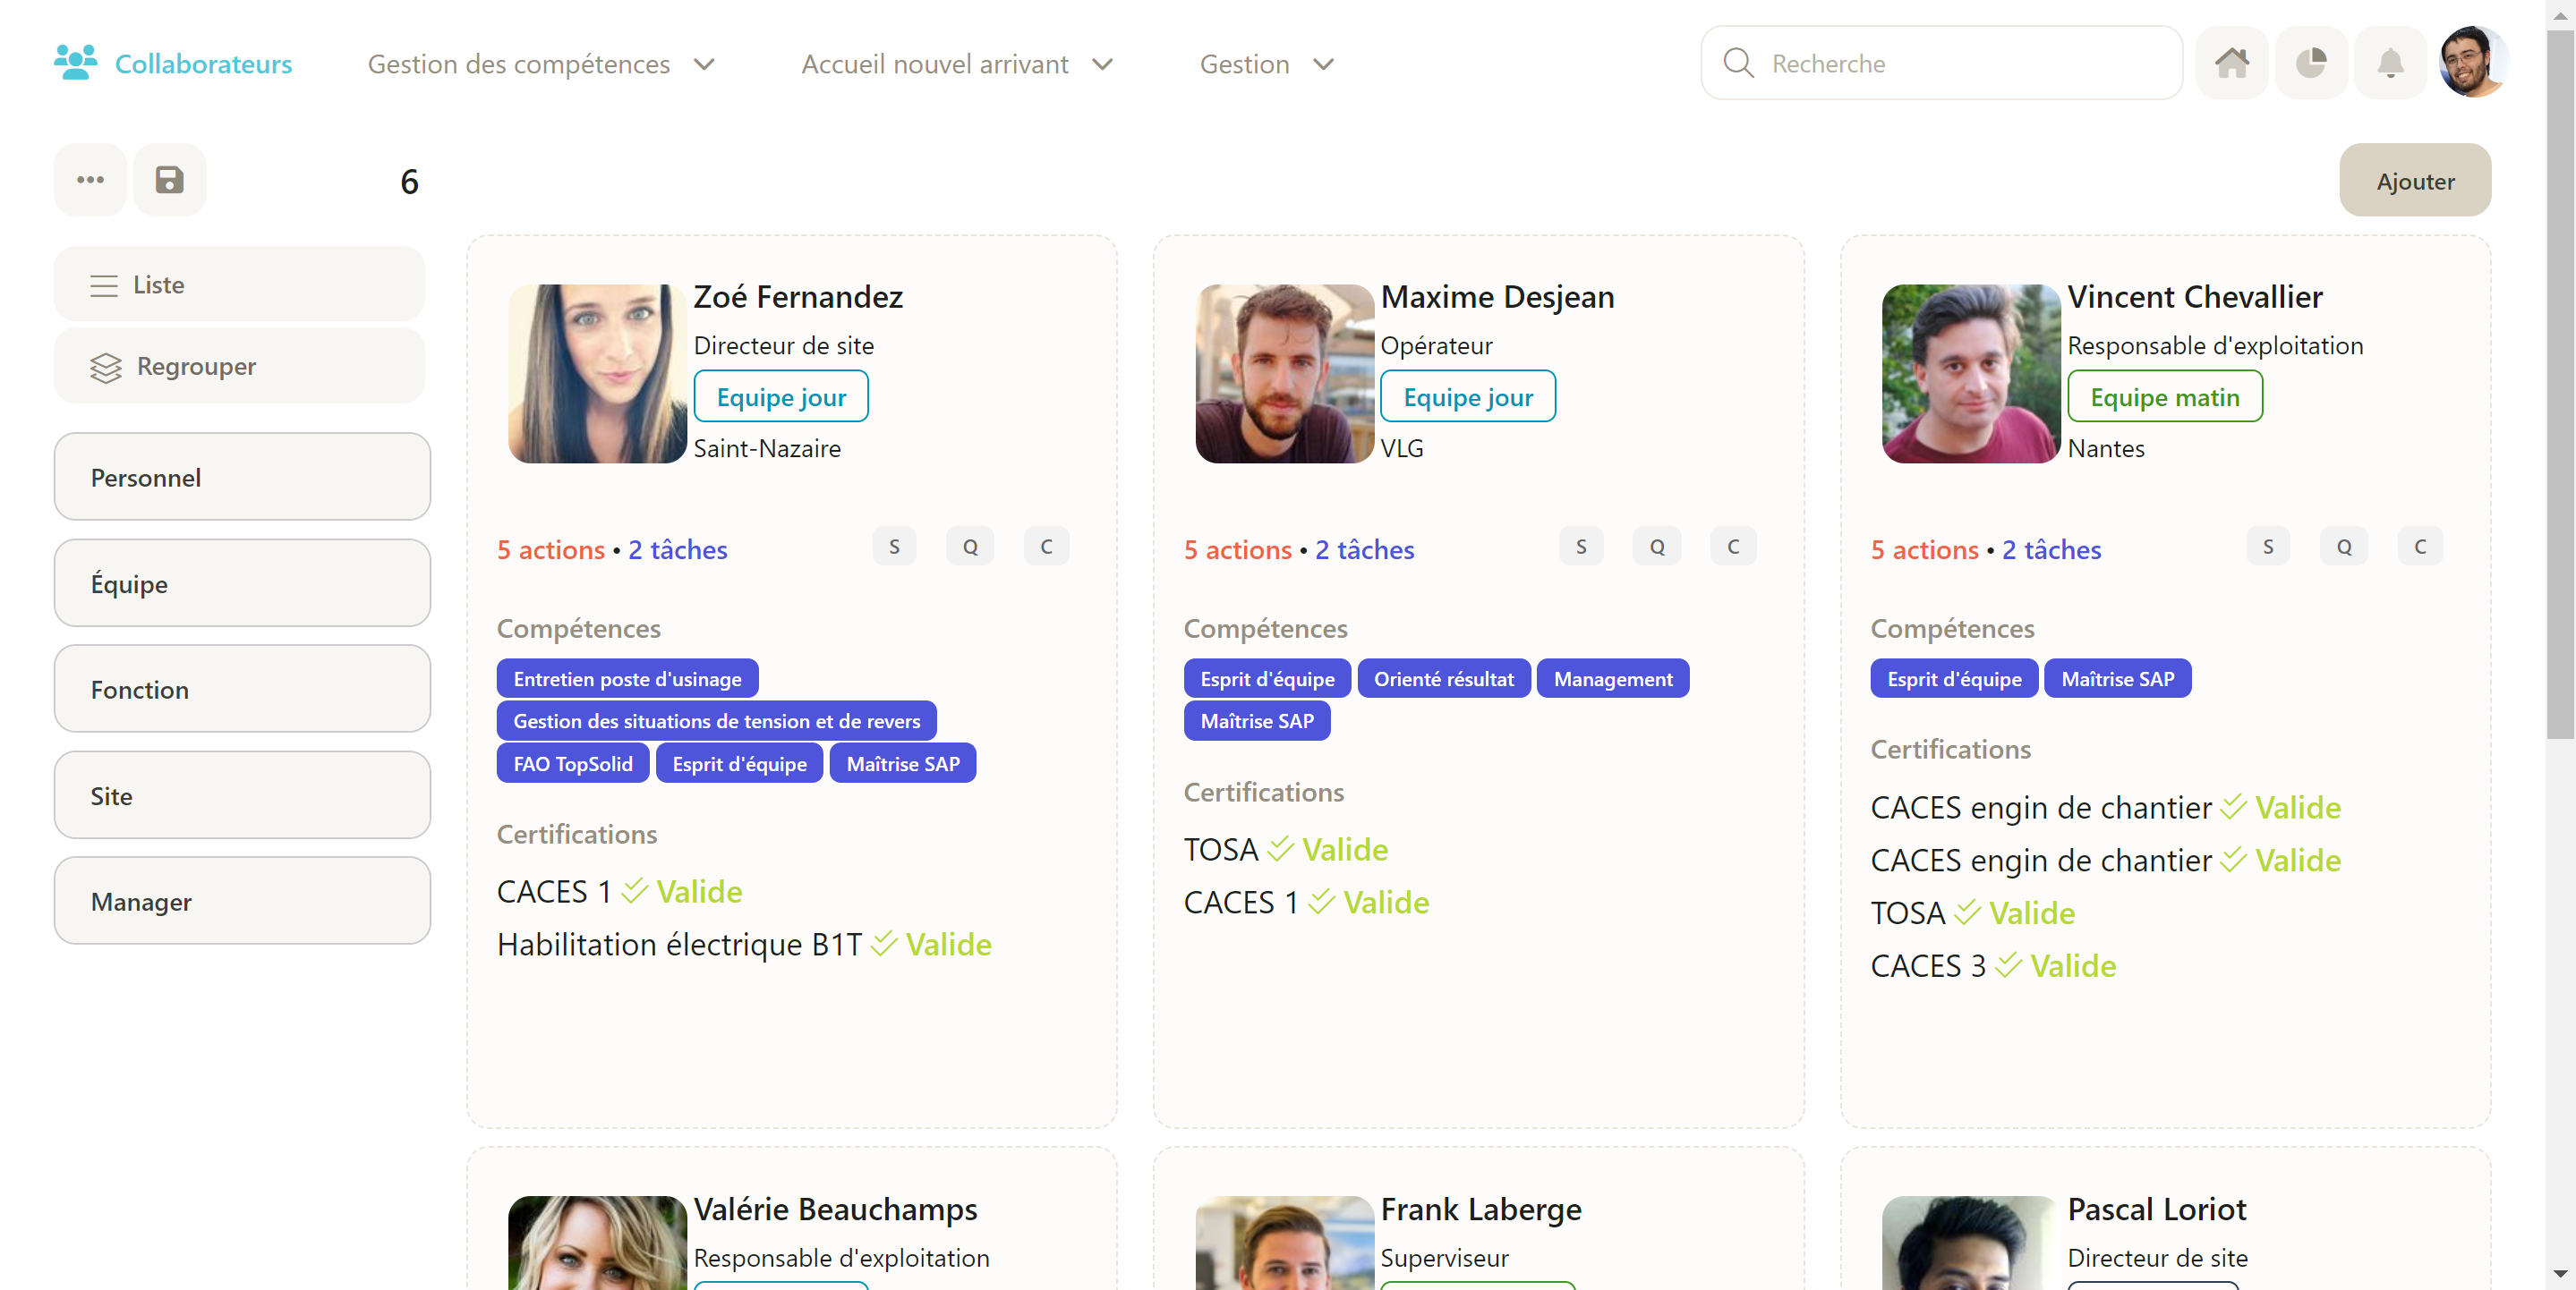Click the search magnifier icon
Screen dimensions: 2576x1290
pyautogui.click(x=1738, y=63)
